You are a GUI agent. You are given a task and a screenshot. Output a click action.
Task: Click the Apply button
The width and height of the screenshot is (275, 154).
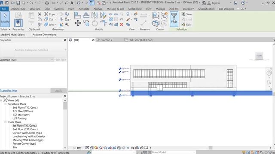click(x=58, y=91)
